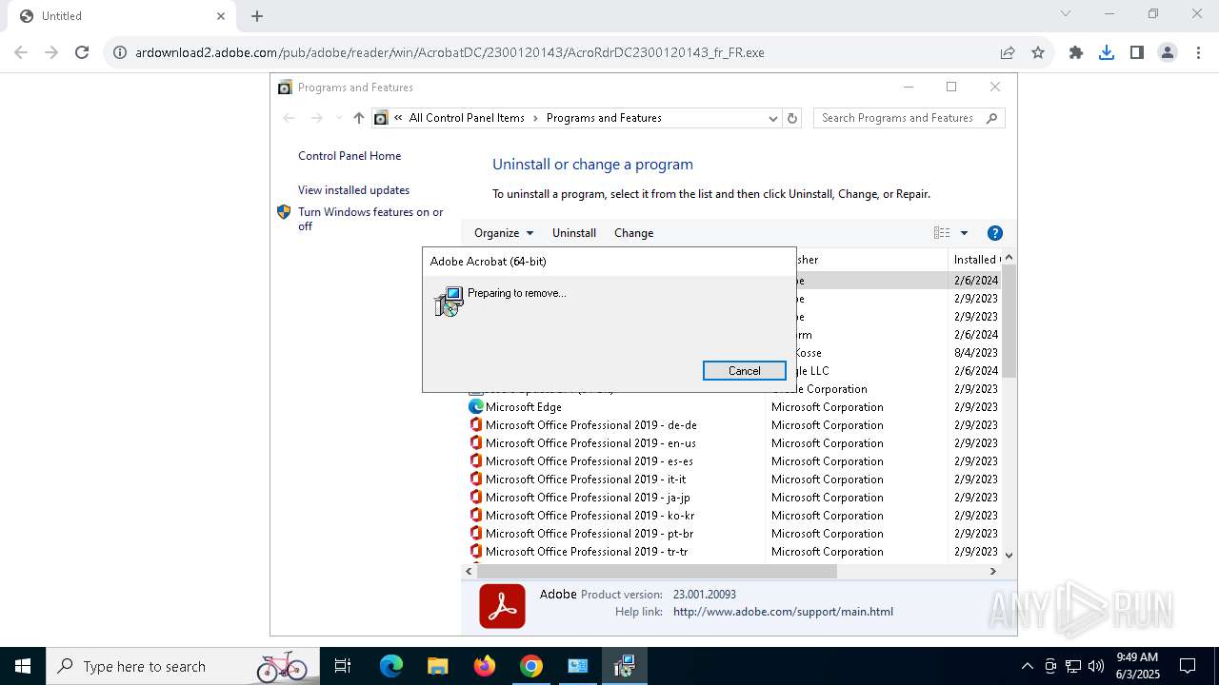
Task: Launch Microsoft Edge from taskbar
Action: (391, 666)
